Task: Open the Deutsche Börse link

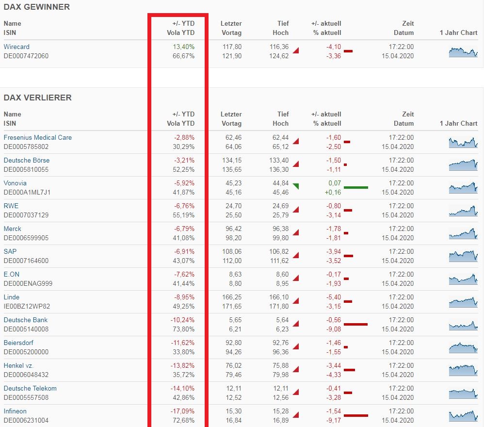Action: click(x=27, y=160)
